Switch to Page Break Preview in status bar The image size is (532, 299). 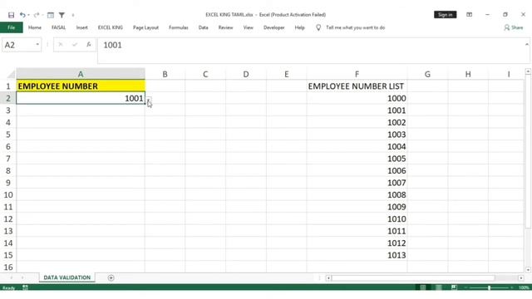click(x=454, y=287)
